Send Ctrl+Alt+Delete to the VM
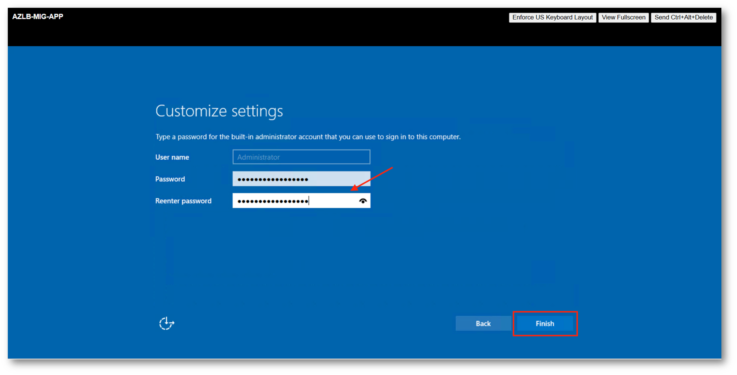737x375 pixels. [683, 17]
